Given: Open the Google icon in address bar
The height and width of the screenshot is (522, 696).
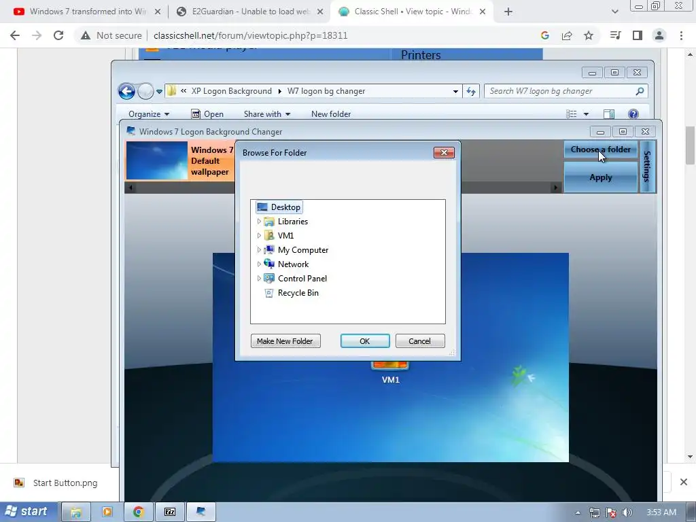Looking at the screenshot, I should (545, 35).
